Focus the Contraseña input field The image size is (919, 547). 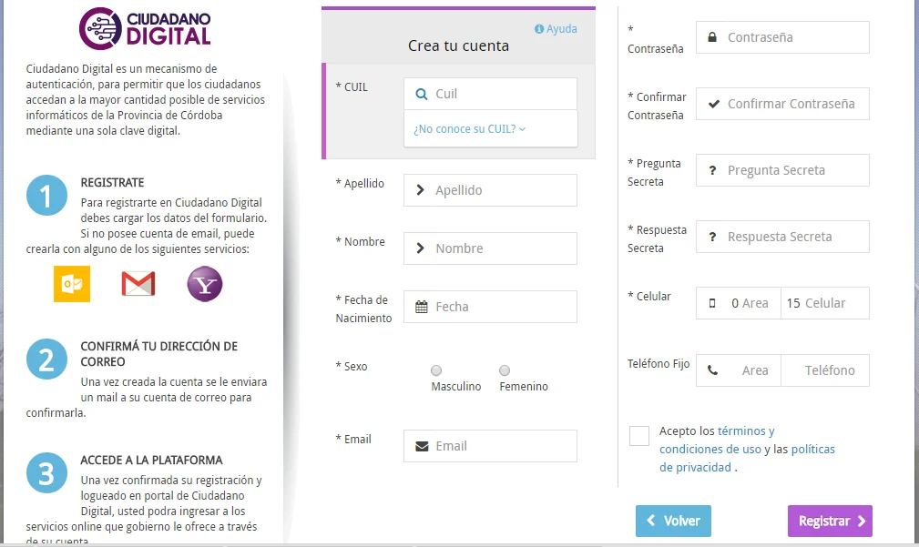click(x=782, y=37)
